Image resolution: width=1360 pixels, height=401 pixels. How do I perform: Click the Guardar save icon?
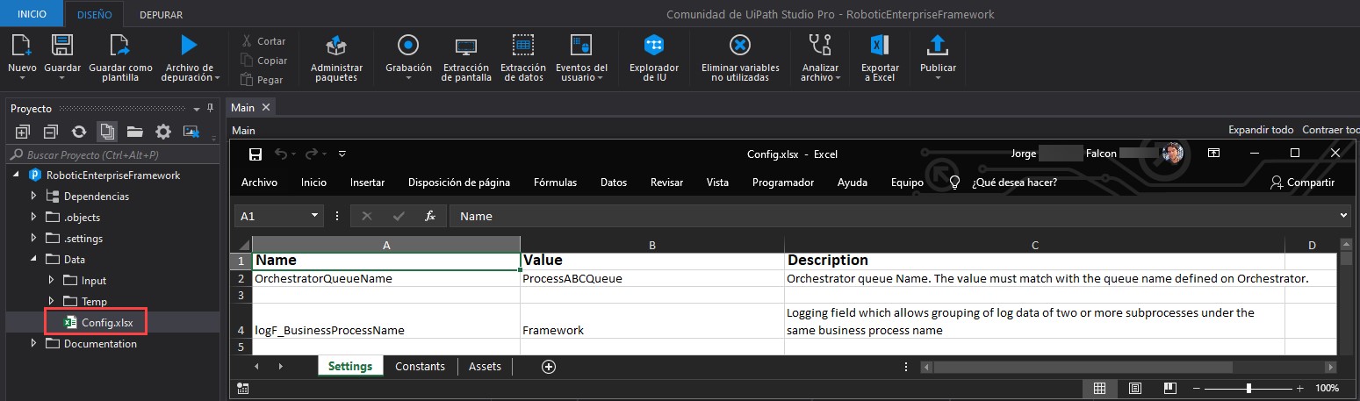61,46
